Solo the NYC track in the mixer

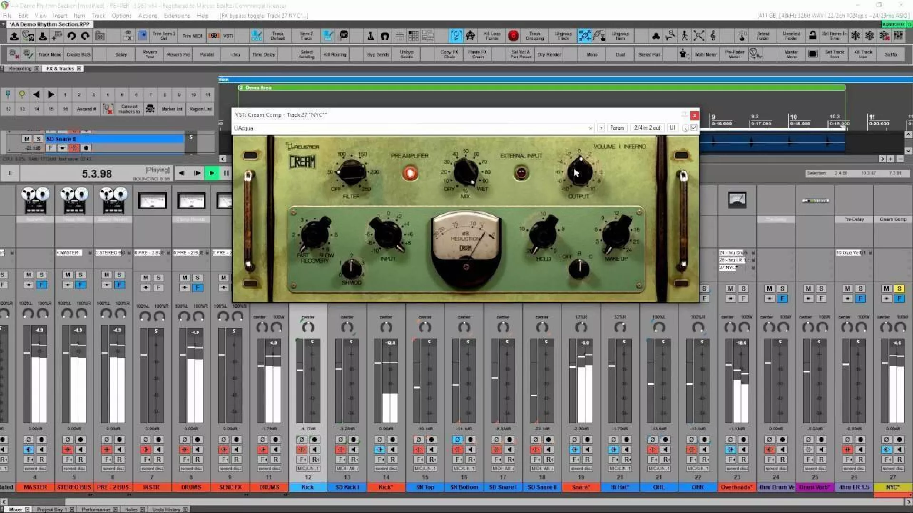(x=899, y=288)
